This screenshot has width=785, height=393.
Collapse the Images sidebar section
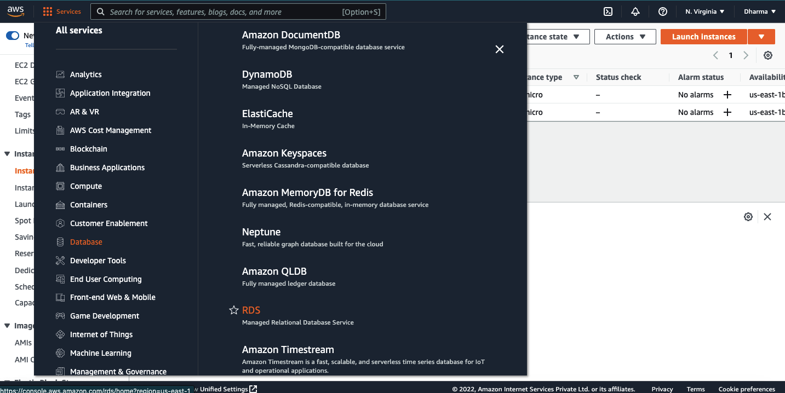click(x=7, y=326)
